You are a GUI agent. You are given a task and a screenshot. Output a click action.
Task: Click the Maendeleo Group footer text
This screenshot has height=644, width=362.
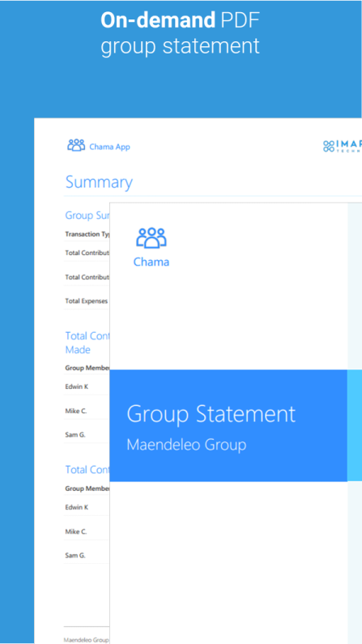click(x=86, y=639)
